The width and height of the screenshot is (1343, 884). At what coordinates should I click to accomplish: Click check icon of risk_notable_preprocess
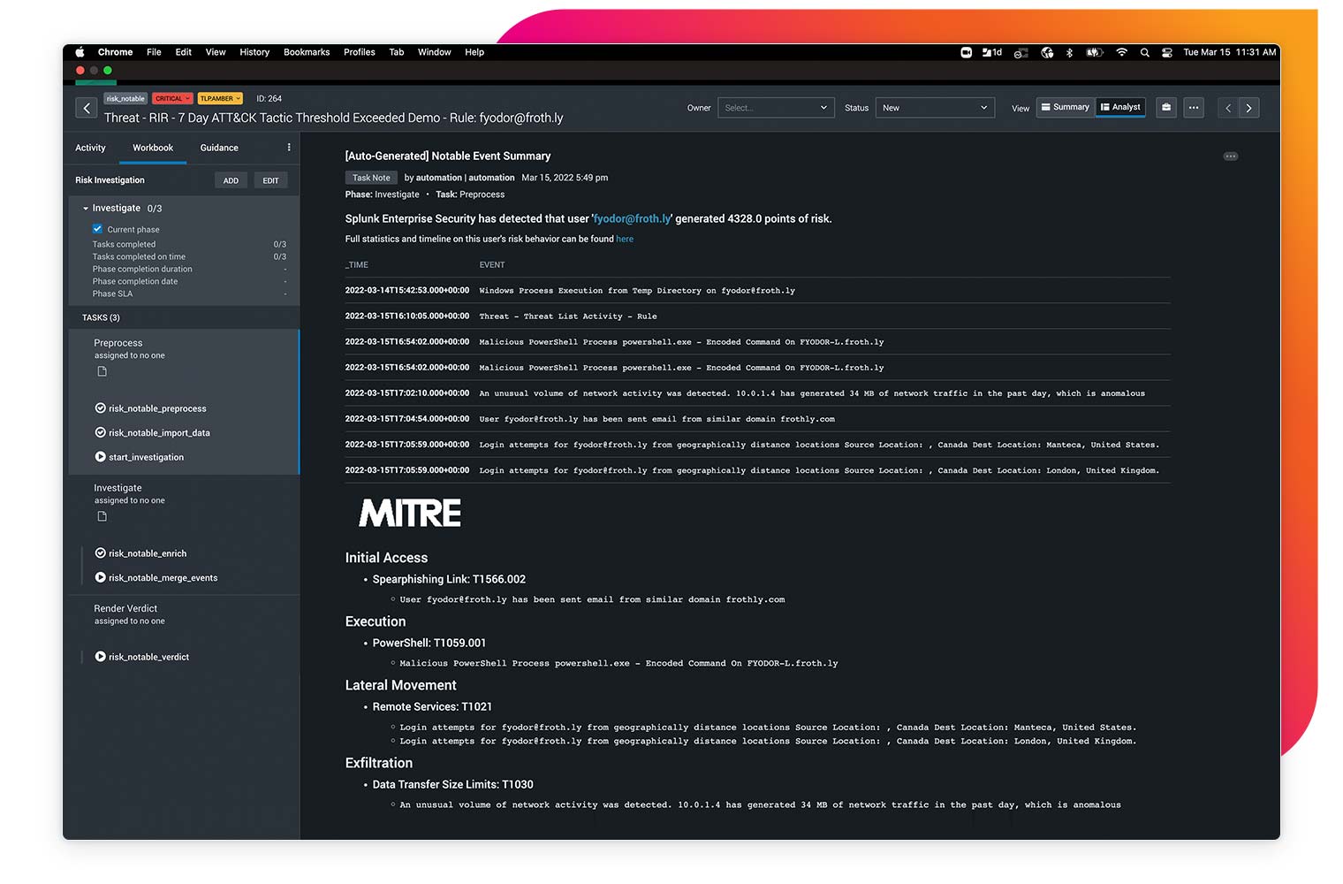click(x=100, y=408)
